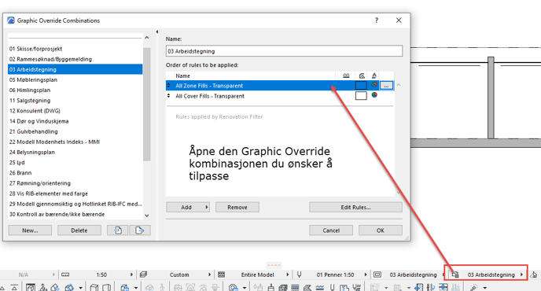
Task: Click the renovation filter icon at bar's right end
Action: point(534,274)
